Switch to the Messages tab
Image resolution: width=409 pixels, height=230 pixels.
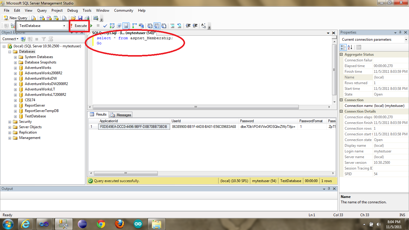[121, 115]
